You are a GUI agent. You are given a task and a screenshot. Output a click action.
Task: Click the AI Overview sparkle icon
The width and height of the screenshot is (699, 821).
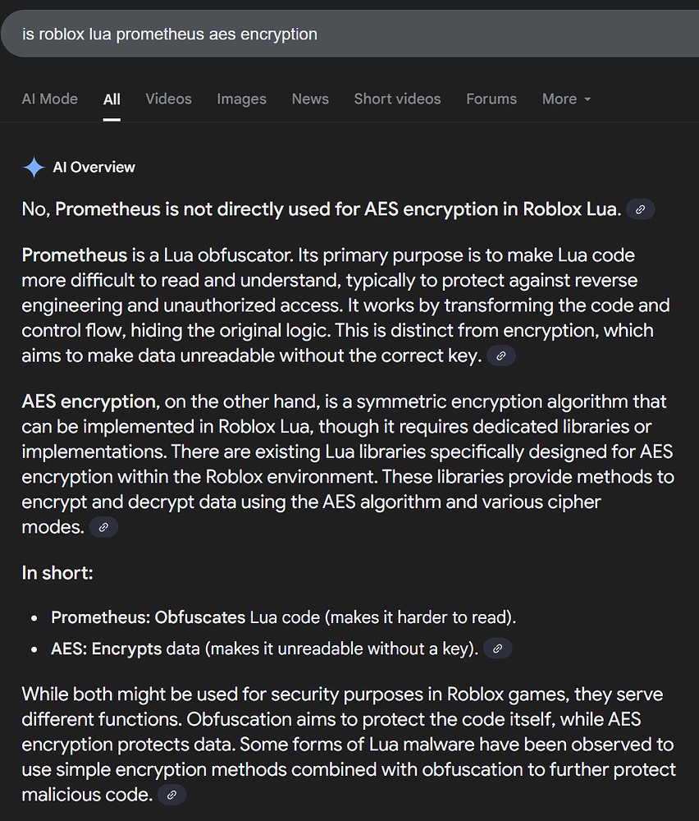pos(33,167)
